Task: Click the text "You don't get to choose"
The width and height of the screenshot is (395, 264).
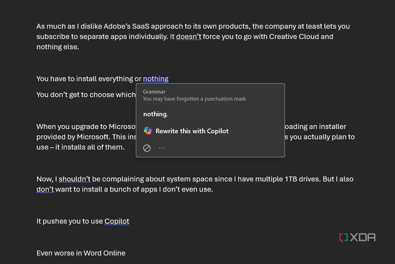Action: (x=76, y=94)
